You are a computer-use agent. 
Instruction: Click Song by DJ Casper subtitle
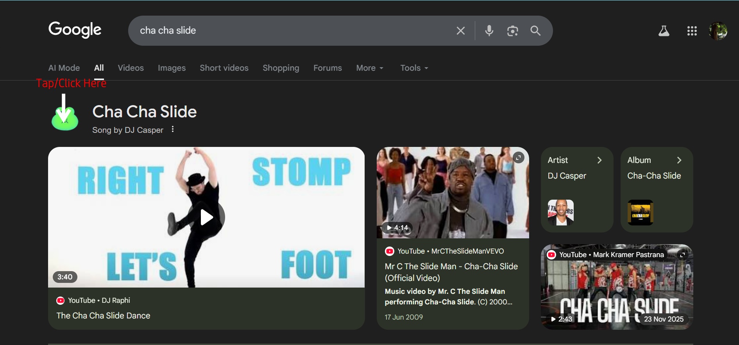(x=128, y=130)
